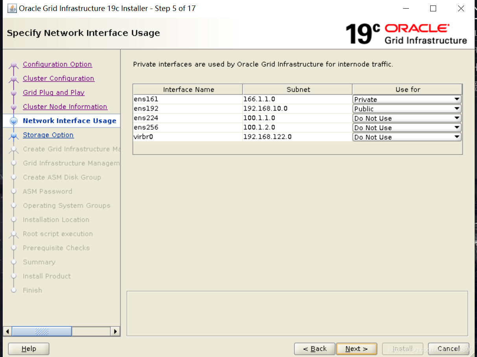
Task: Click the step bullet beside Configuration Option
Action: click(x=14, y=65)
